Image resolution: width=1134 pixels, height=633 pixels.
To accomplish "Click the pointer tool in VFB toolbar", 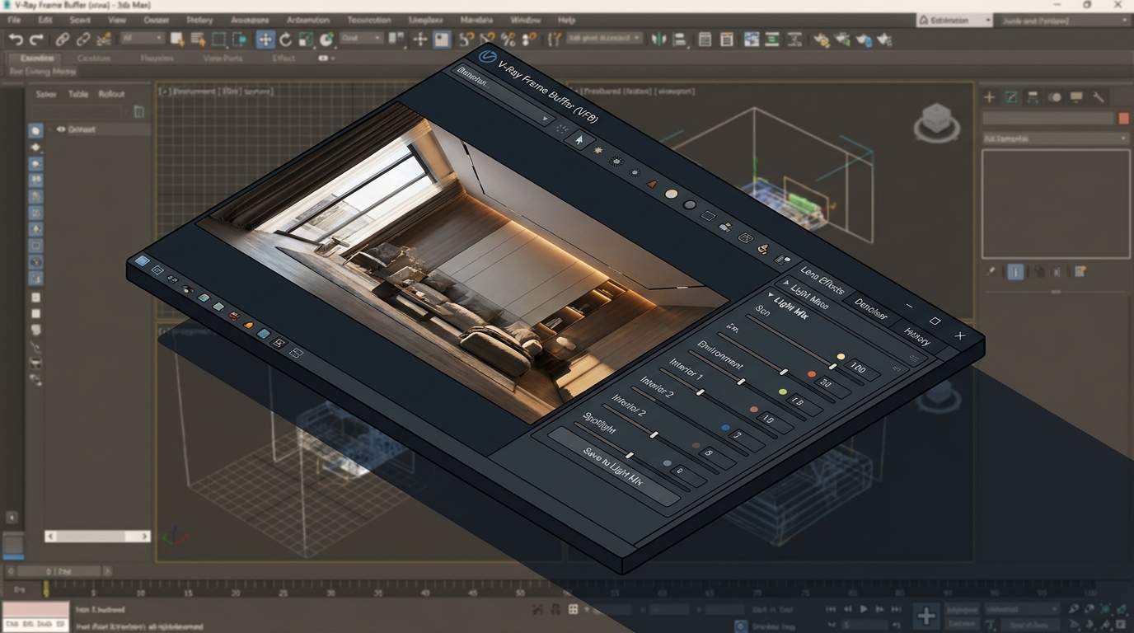I will click(x=579, y=139).
